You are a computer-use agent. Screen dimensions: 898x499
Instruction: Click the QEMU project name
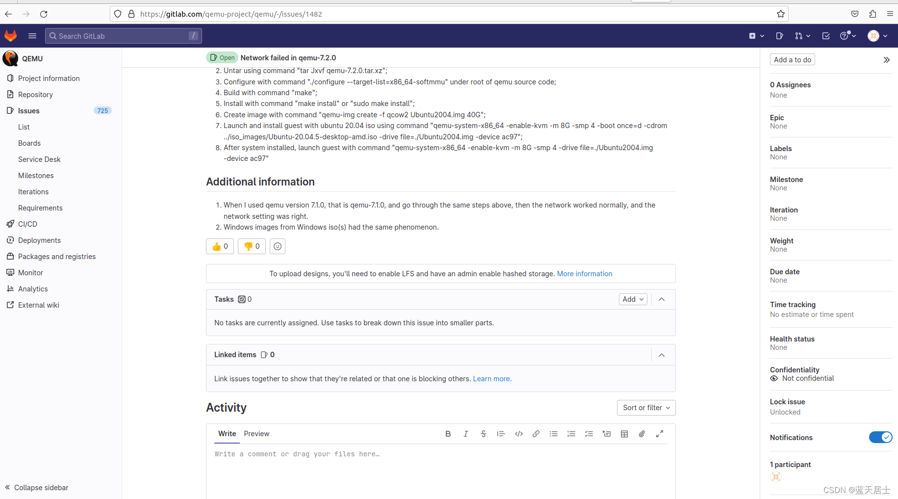pyautogui.click(x=32, y=58)
